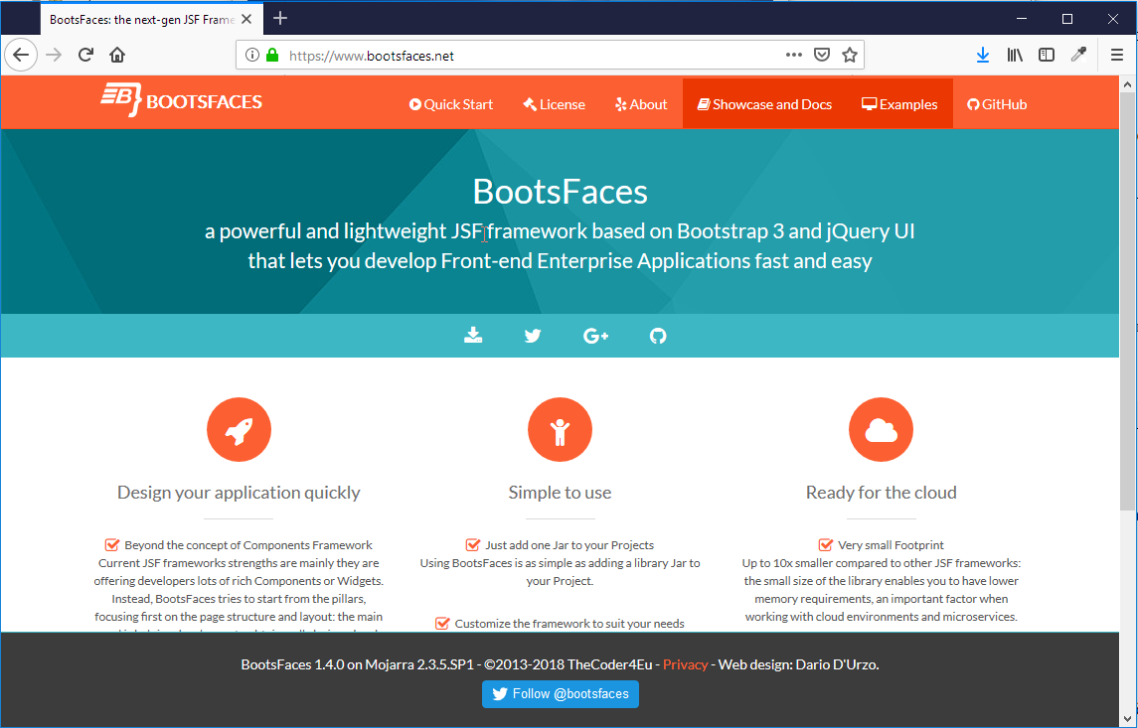Click the BootsFaces logo in the header

click(x=182, y=100)
